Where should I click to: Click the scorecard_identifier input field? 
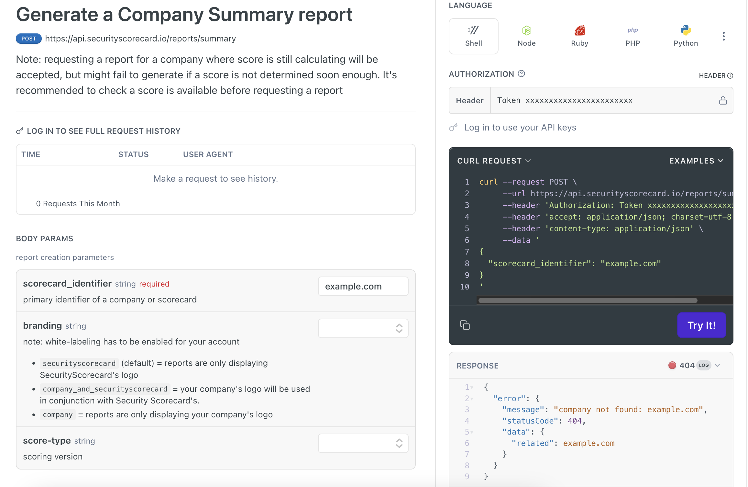coord(363,286)
